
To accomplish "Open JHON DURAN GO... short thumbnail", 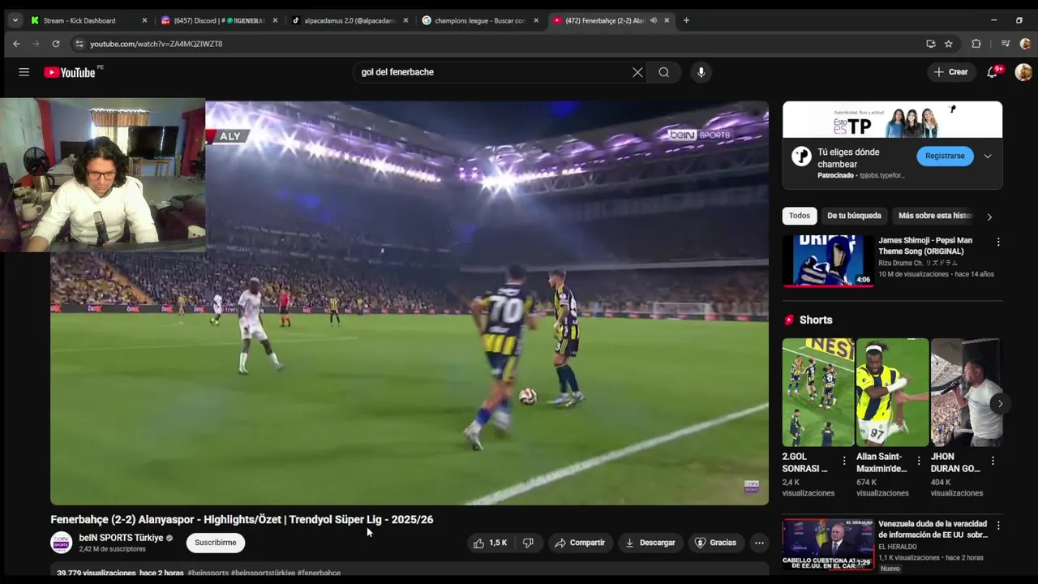I will 965,393.
